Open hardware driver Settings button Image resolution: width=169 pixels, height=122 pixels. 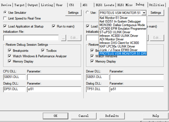pos(156,13)
